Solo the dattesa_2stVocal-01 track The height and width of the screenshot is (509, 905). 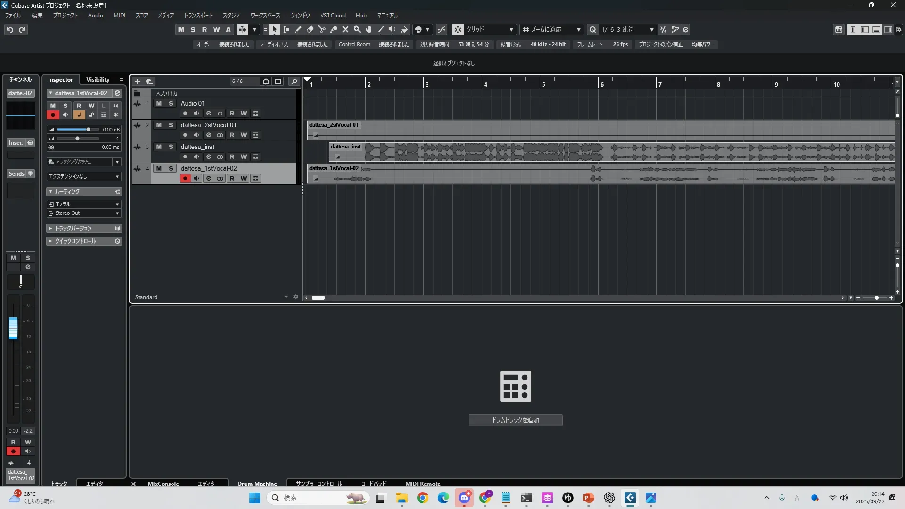pos(171,125)
